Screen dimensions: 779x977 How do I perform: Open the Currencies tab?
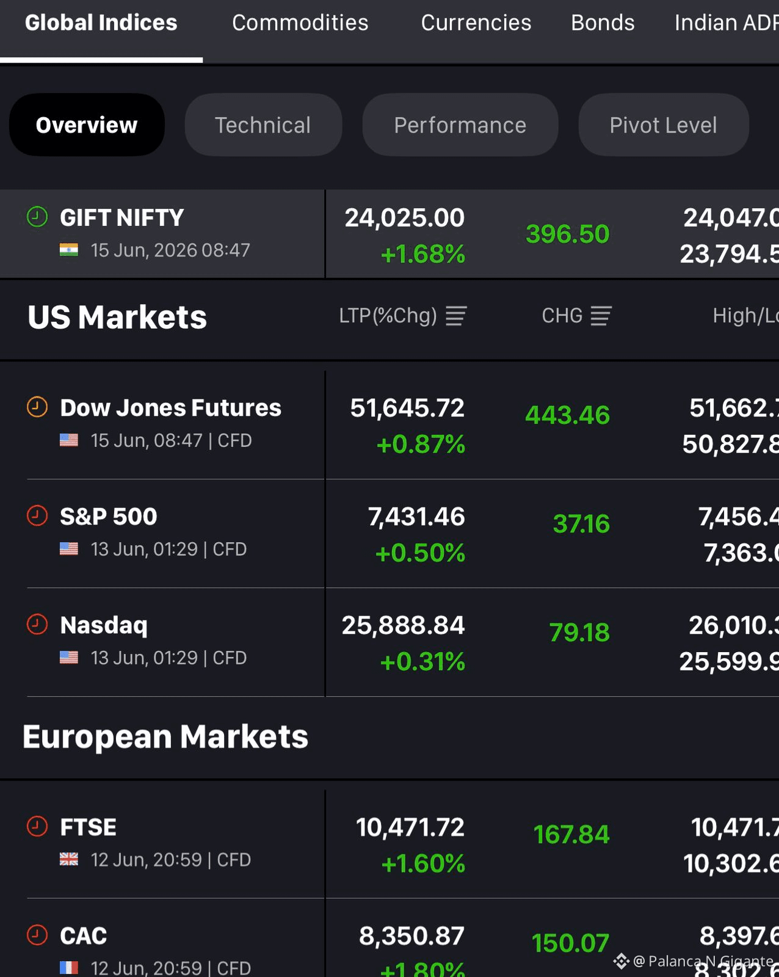tap(476, 23)
